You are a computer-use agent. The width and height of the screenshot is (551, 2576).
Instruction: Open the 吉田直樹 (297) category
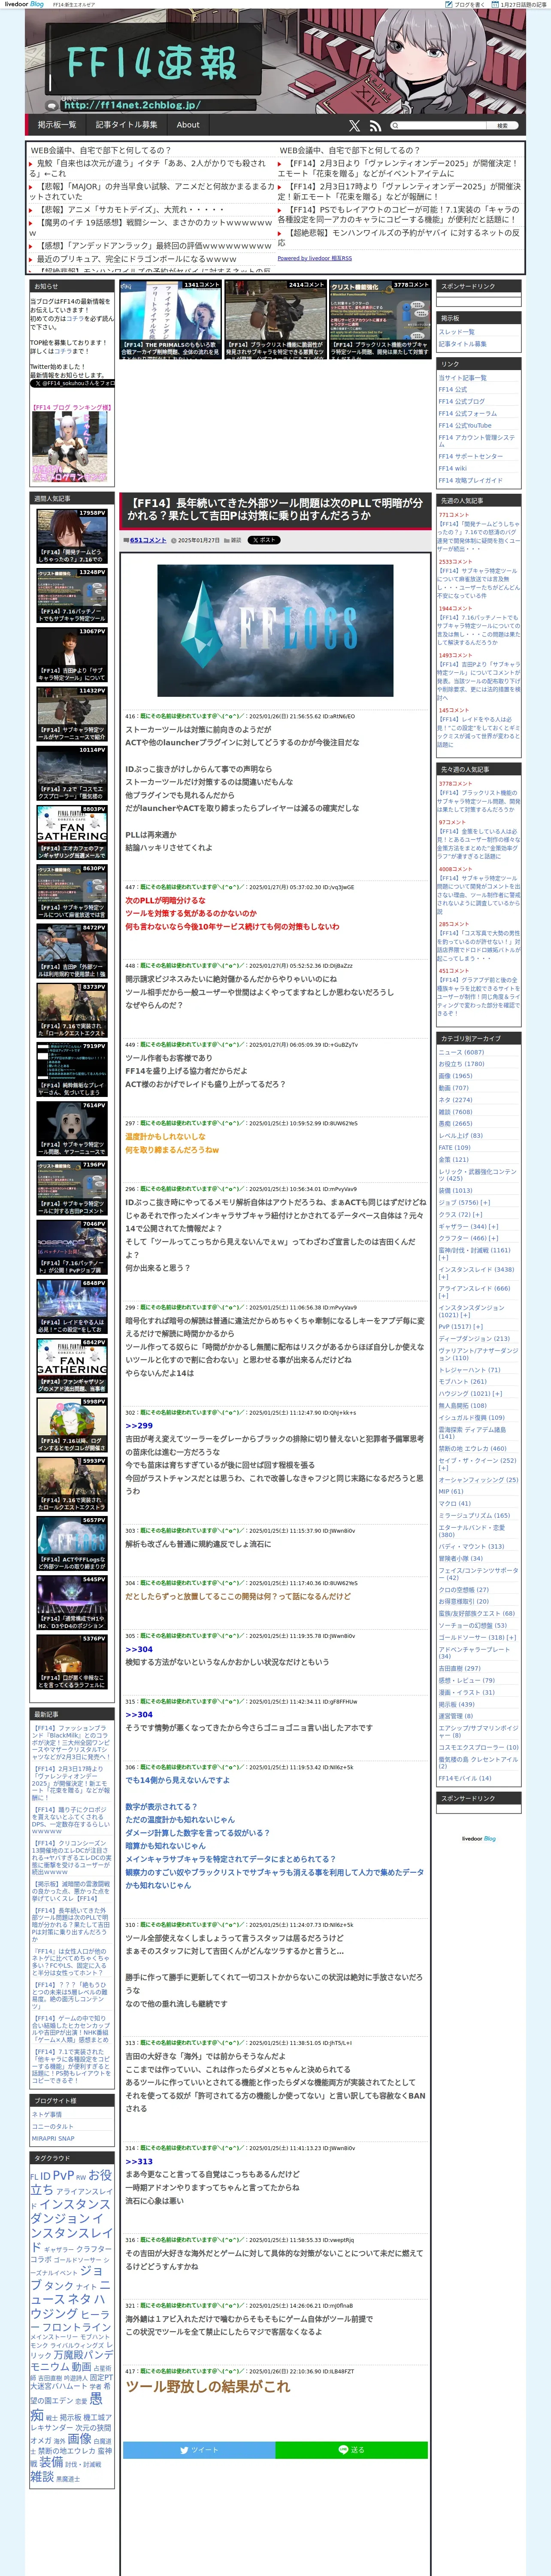[459, 1669]
